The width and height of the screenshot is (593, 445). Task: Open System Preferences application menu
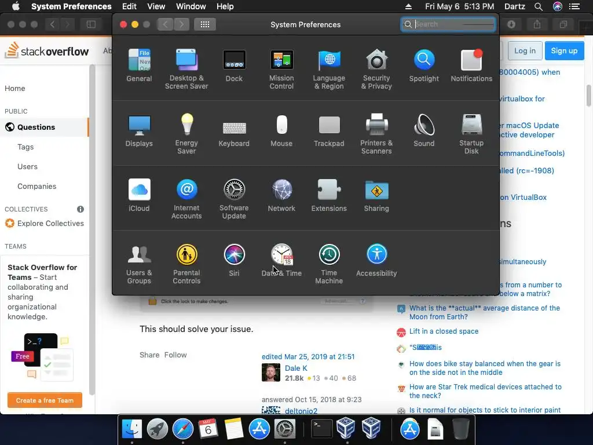pyautogui.click(x=71, y=6)
